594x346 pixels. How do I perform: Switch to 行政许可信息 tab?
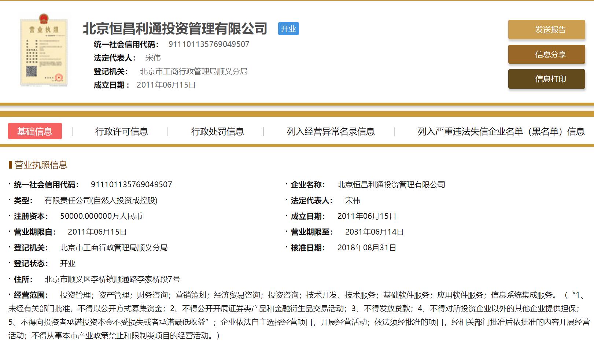[123, 131]
